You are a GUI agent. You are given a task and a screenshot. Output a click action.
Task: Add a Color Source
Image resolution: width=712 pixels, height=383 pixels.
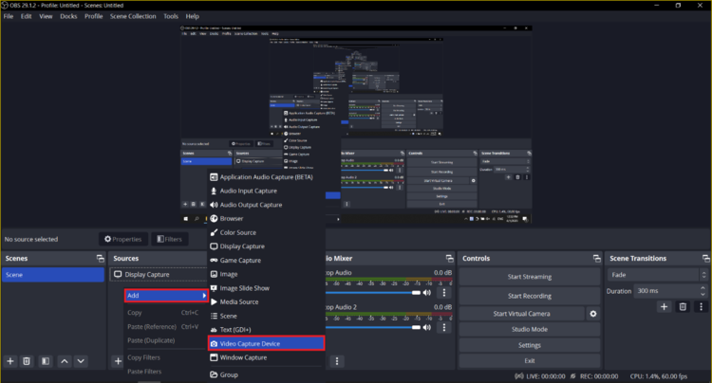[x=266, y=232]
